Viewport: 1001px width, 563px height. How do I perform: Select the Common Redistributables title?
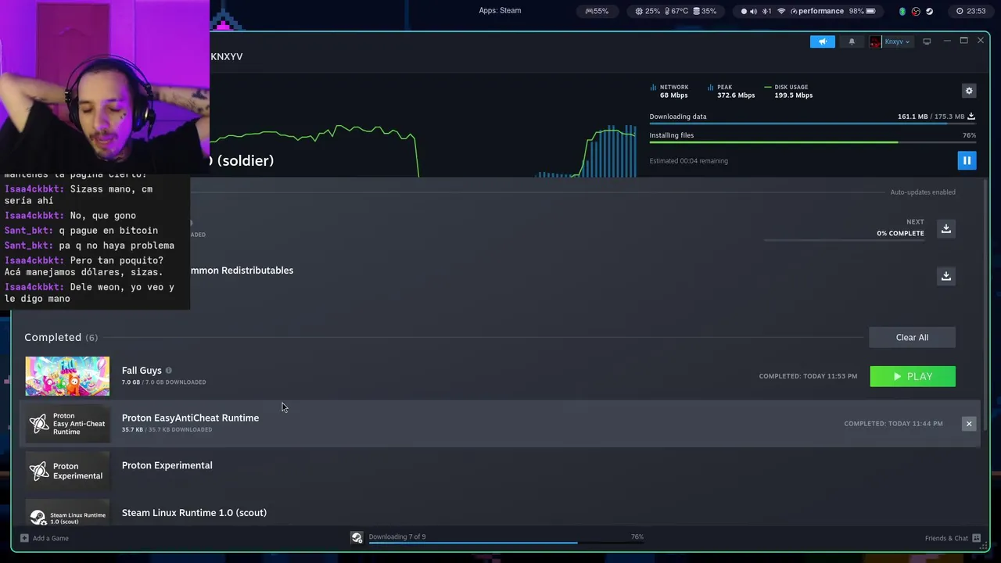[241, 271]
